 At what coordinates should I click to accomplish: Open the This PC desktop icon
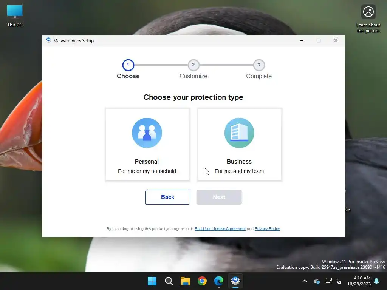point(15,15)
